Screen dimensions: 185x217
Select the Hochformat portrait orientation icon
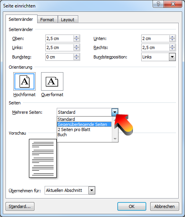[x=24, y=81]
